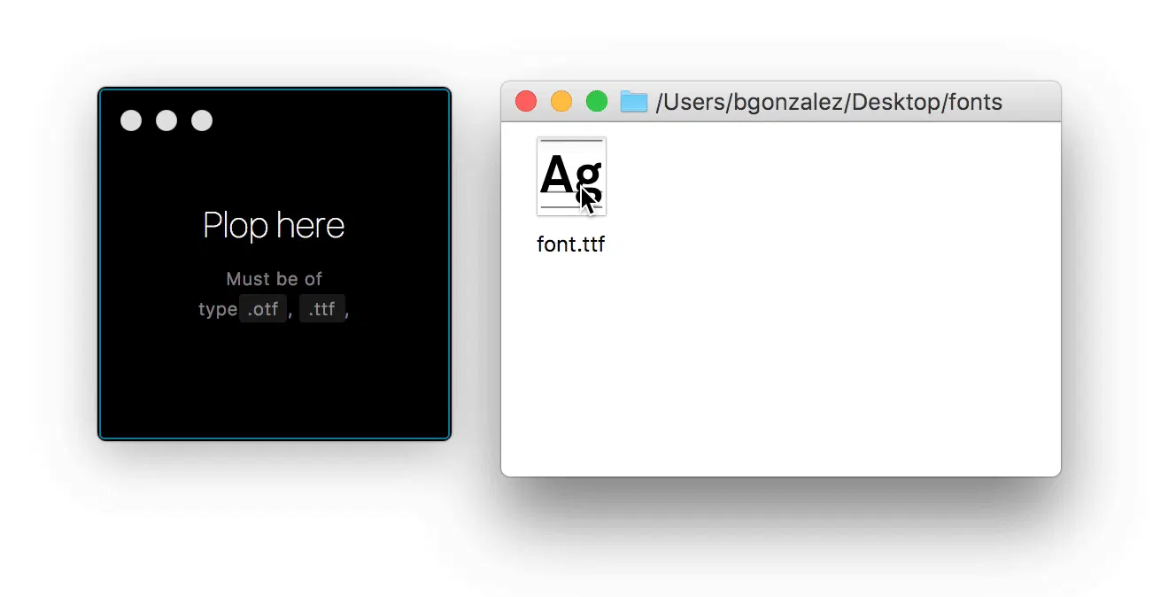Image resolution: width=1176 pixels, height=597 pixels.
Task: Click the word "type" before .otf badge
Action: click(x=218, y=309)
